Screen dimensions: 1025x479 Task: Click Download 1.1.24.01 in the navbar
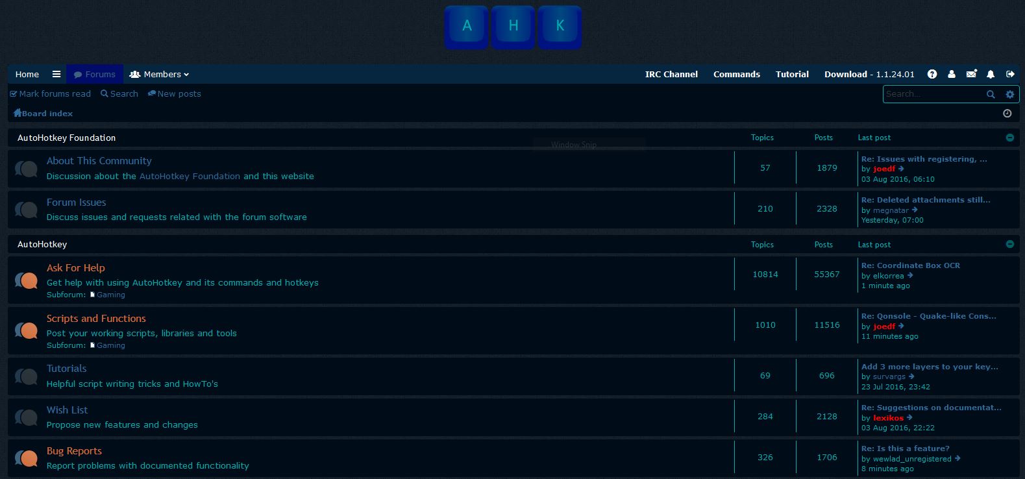tap(869, 74)
